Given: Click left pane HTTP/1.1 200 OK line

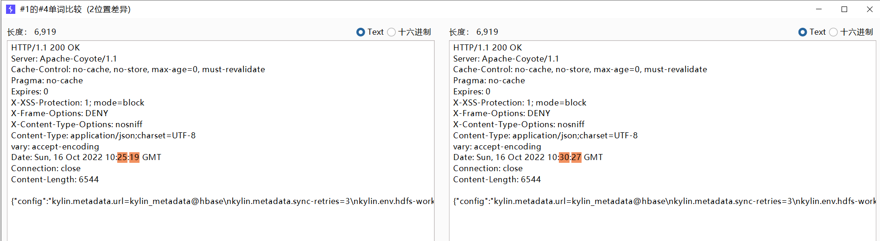Looking at the screenshot, I should (x=45, y=48).
